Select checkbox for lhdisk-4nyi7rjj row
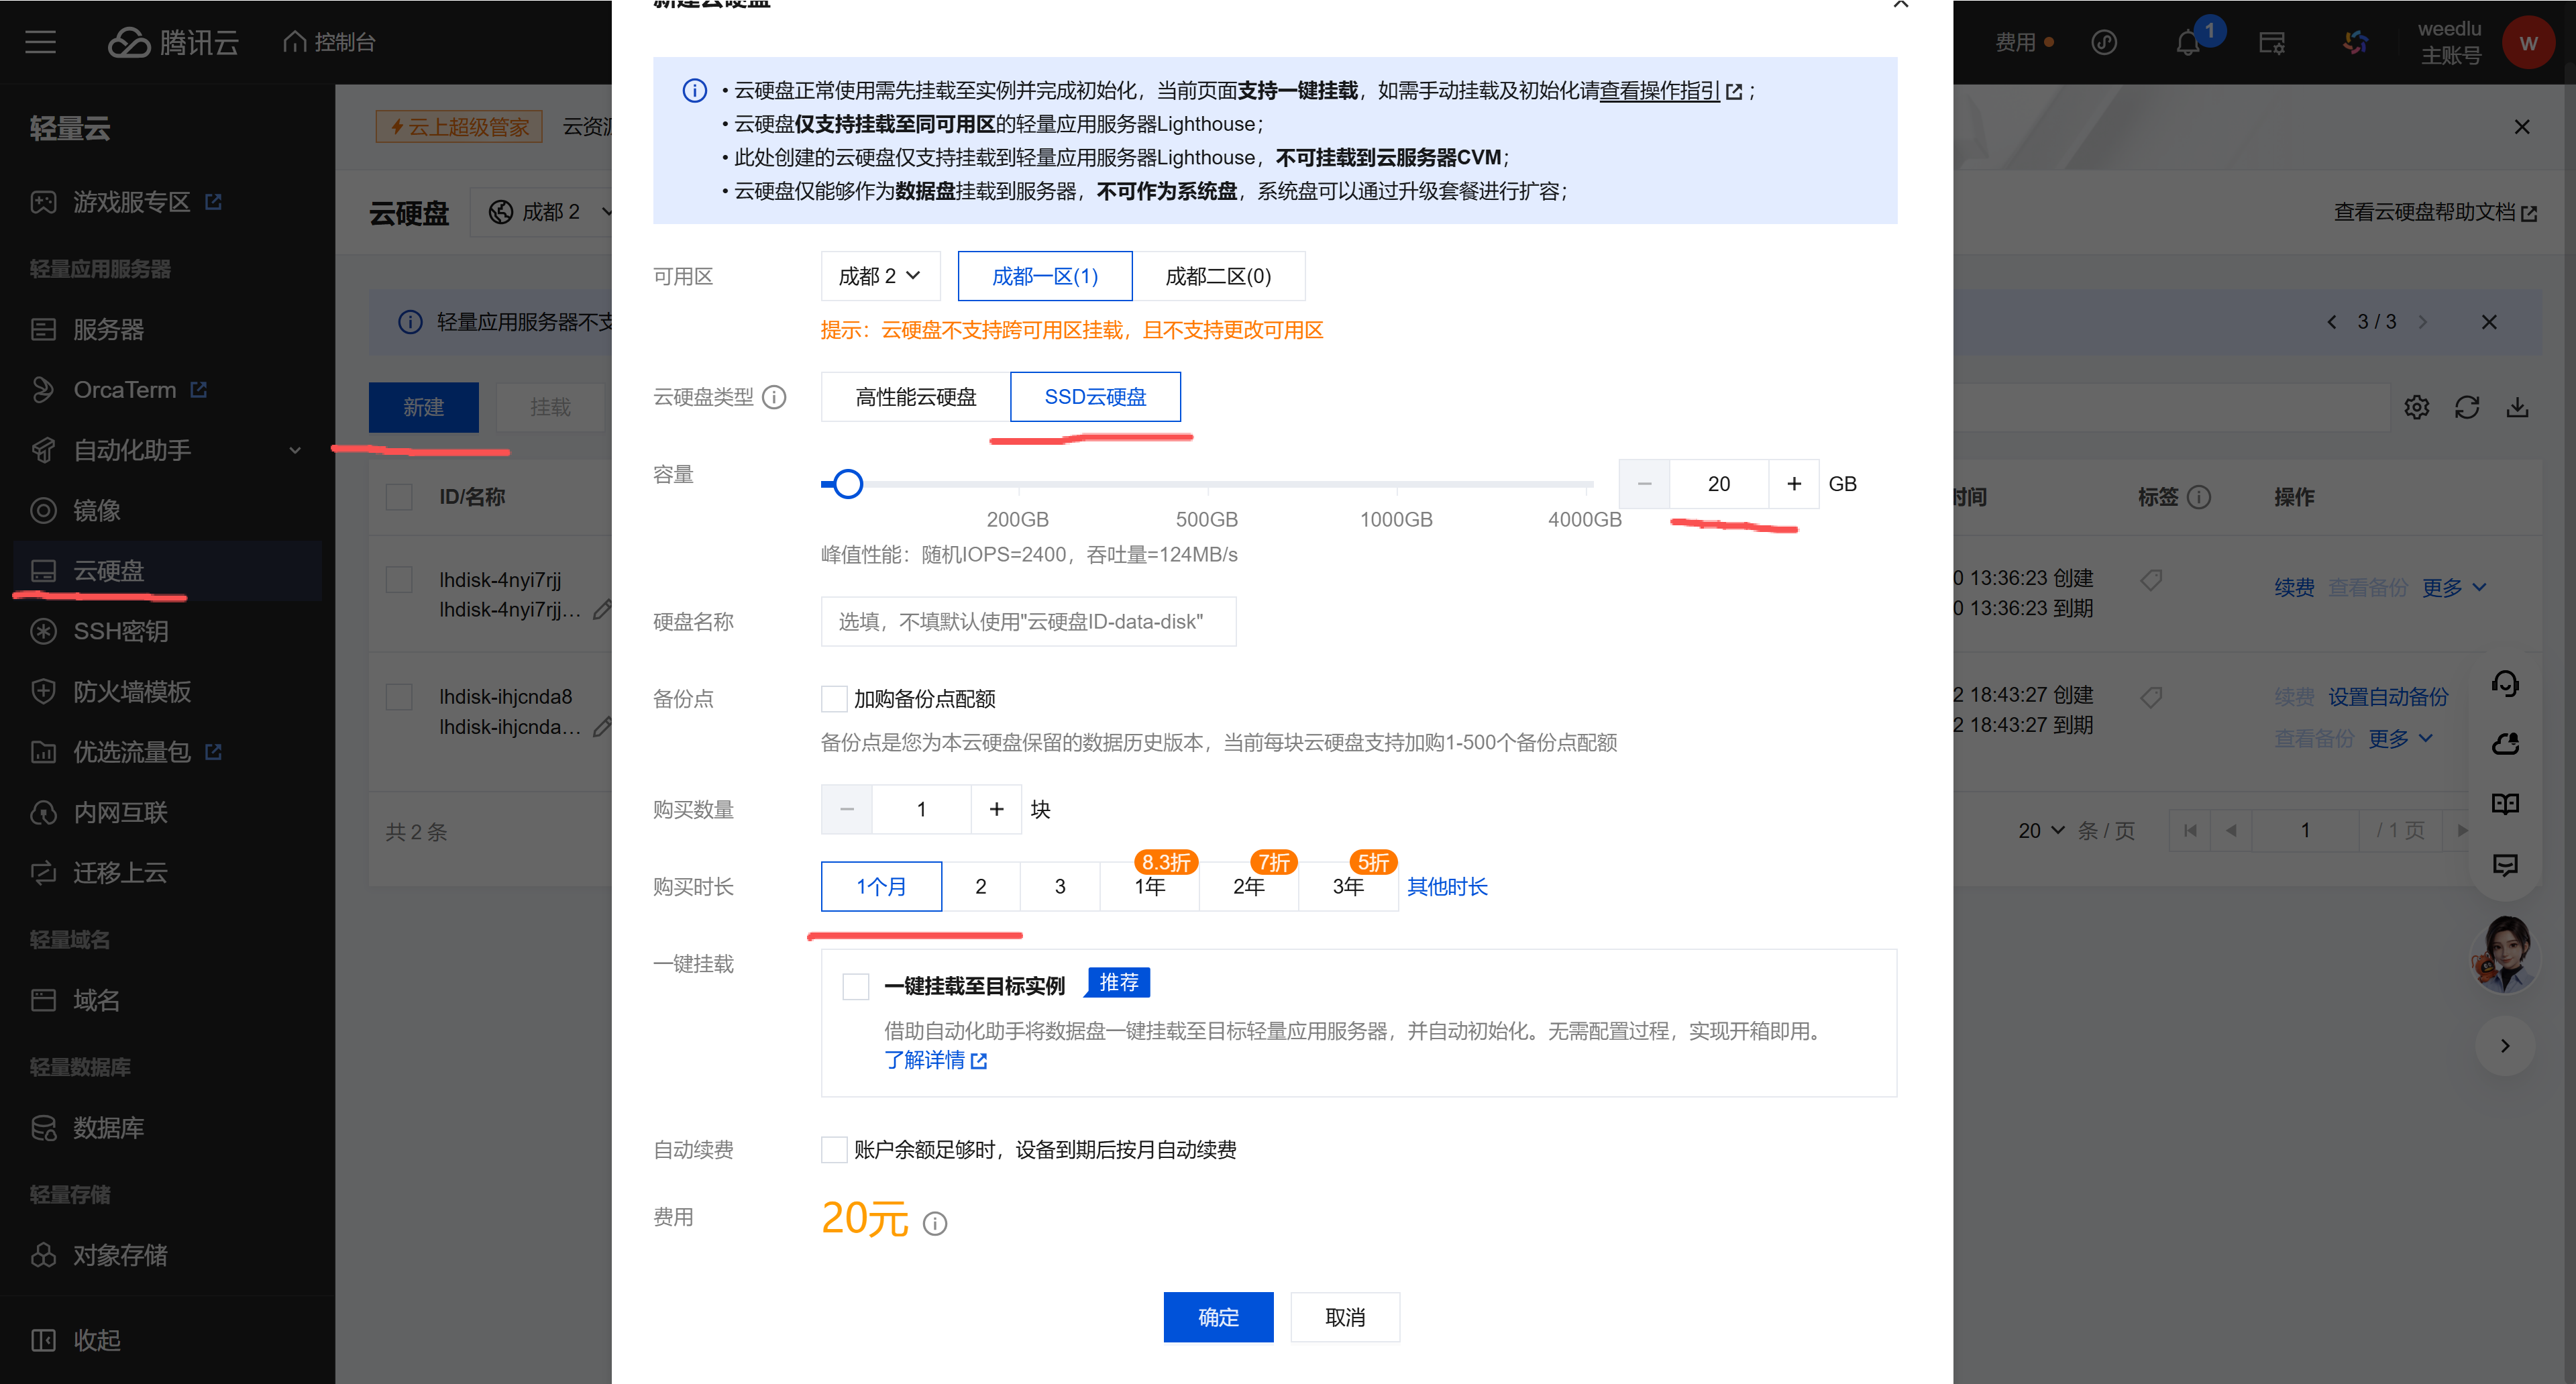This screenshot has height=1384, width=2576. [x=399, y=580]
